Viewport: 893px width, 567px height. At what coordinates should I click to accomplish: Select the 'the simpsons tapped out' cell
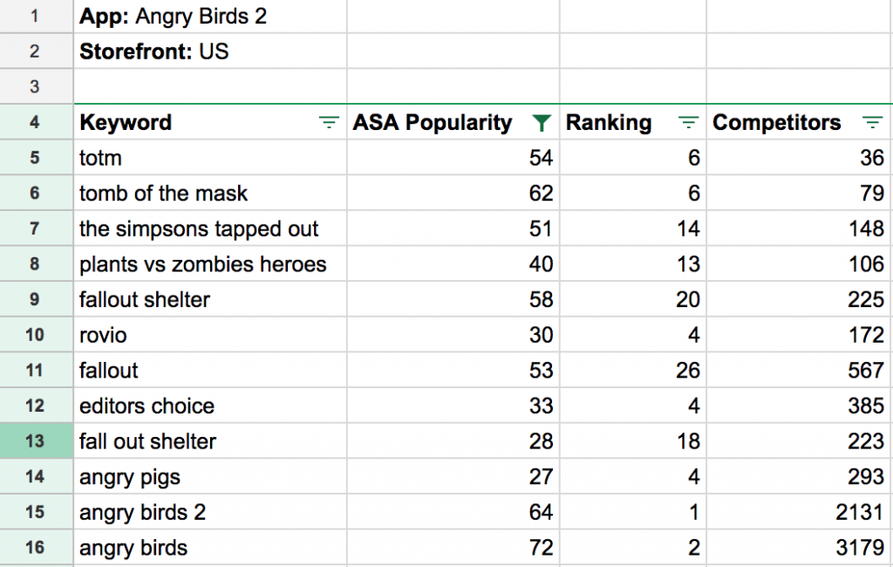pyautogui.click(x=210, y=229)
